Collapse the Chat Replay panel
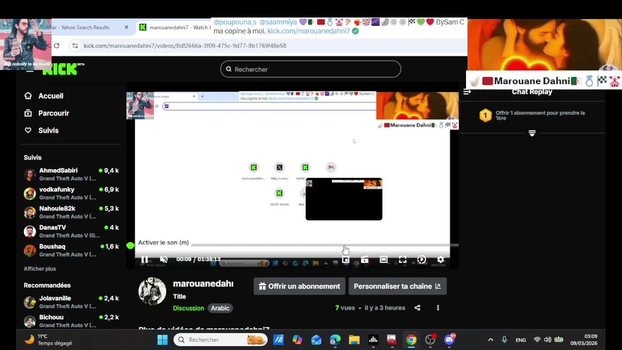Screen dimensions: 622x350 (x=467, y=92)
